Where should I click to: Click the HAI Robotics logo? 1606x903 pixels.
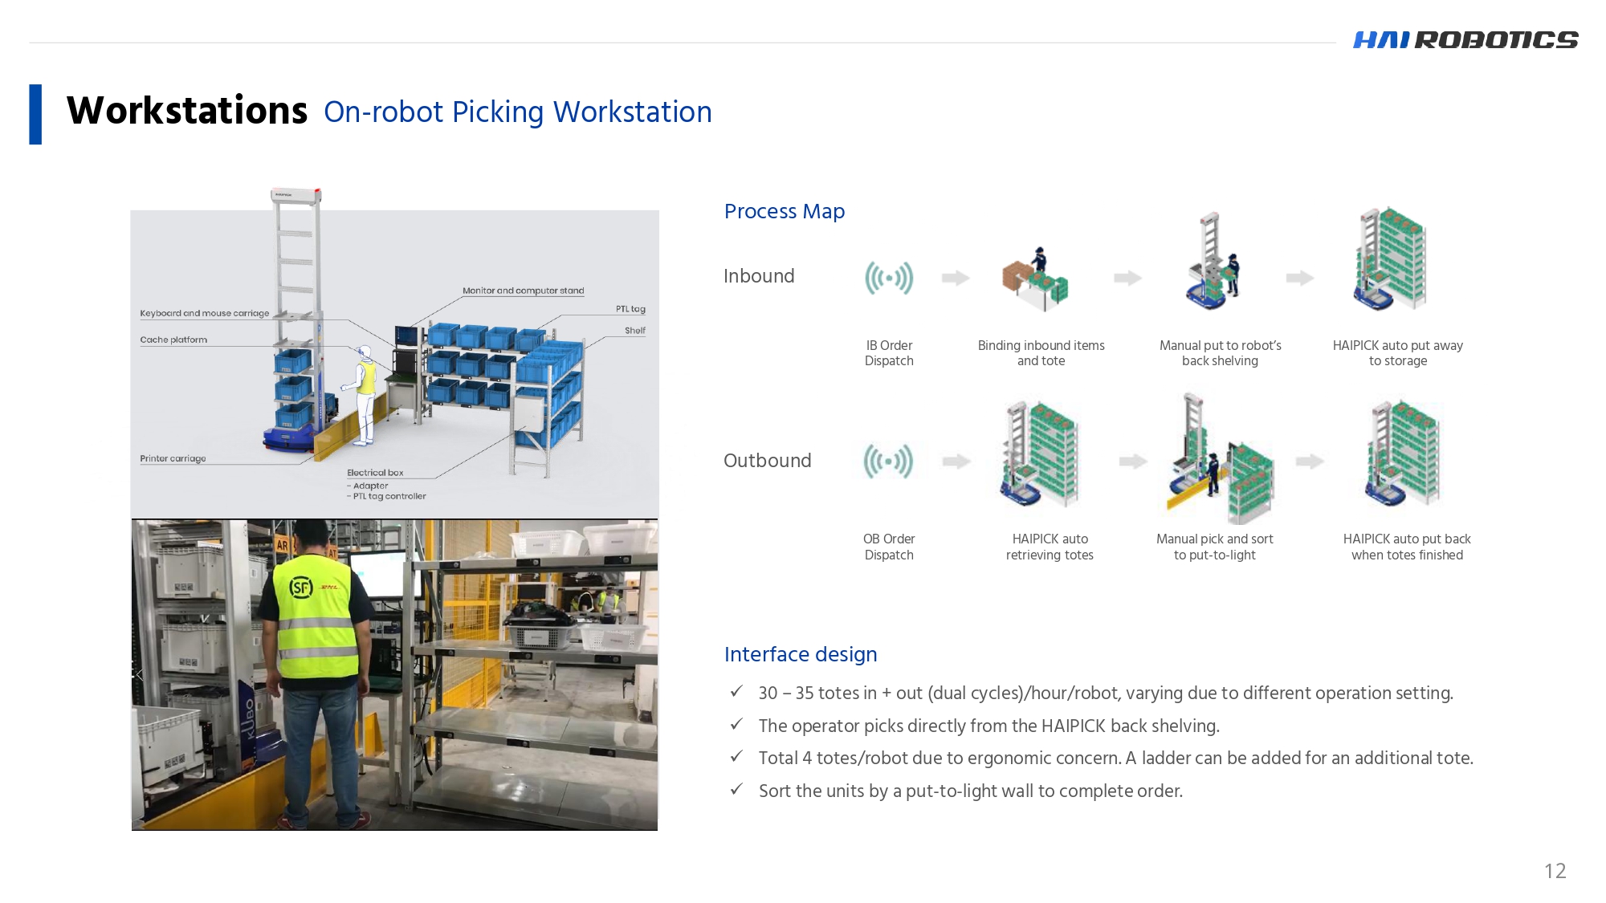coord(1465,39)
